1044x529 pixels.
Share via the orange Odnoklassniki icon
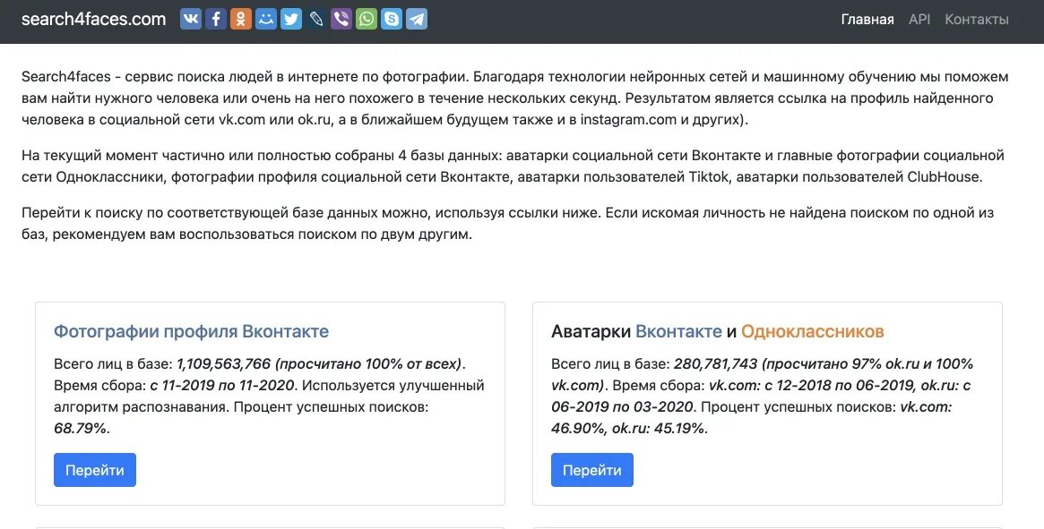tap(241, 19)
